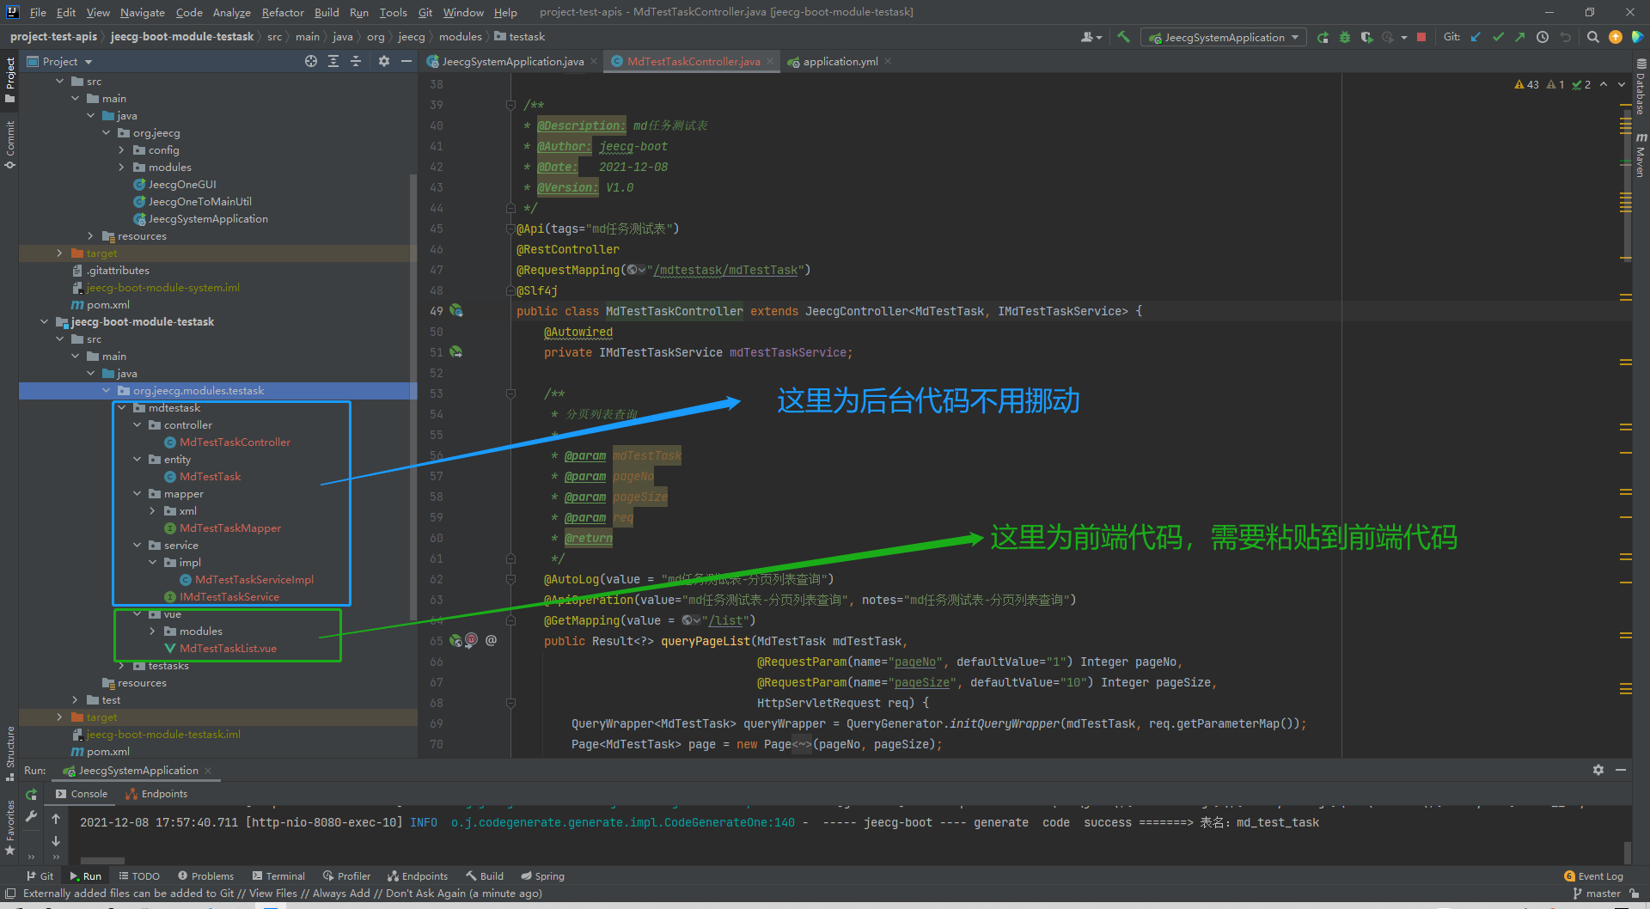Open the Spring tool window button
Image resolution: width=1650 pixels, height=909 pixels.
[x=542, y=876]
